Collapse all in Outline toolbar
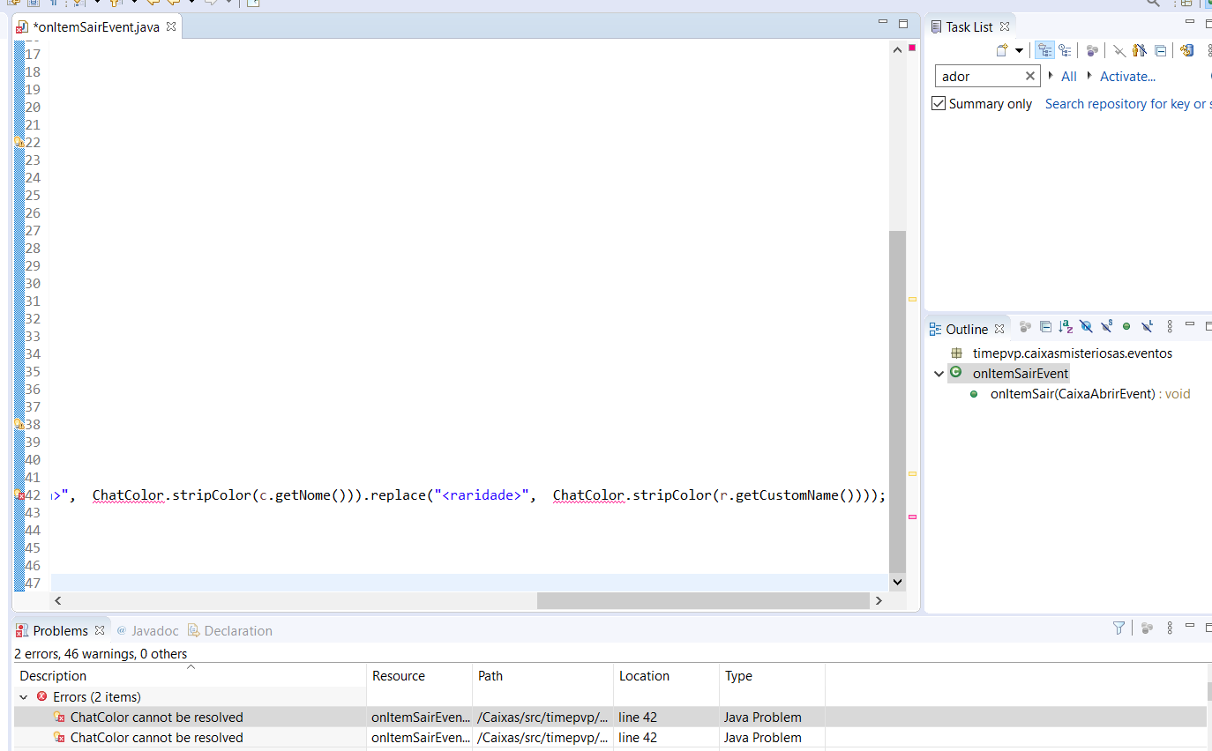 pos(1045,326)
